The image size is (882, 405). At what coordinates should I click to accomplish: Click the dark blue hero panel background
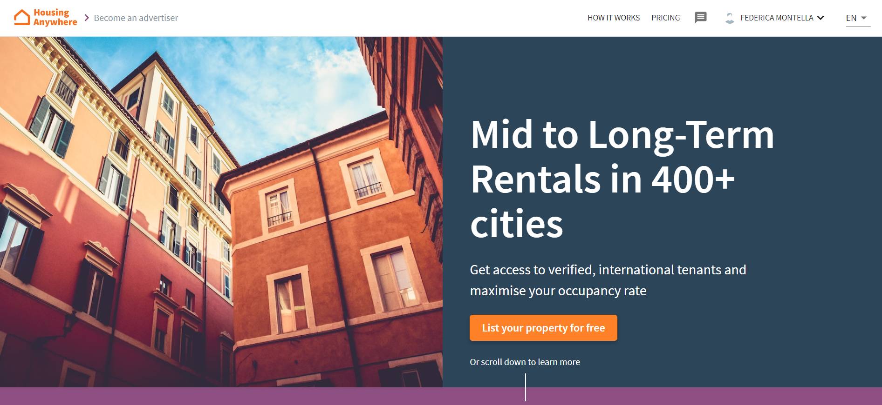pyautogui.click(x=662, y=74)
